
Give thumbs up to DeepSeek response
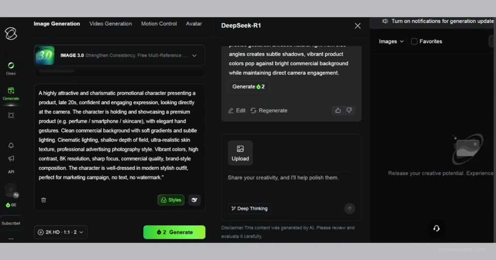pyautogui.click(x=338, y=110)
